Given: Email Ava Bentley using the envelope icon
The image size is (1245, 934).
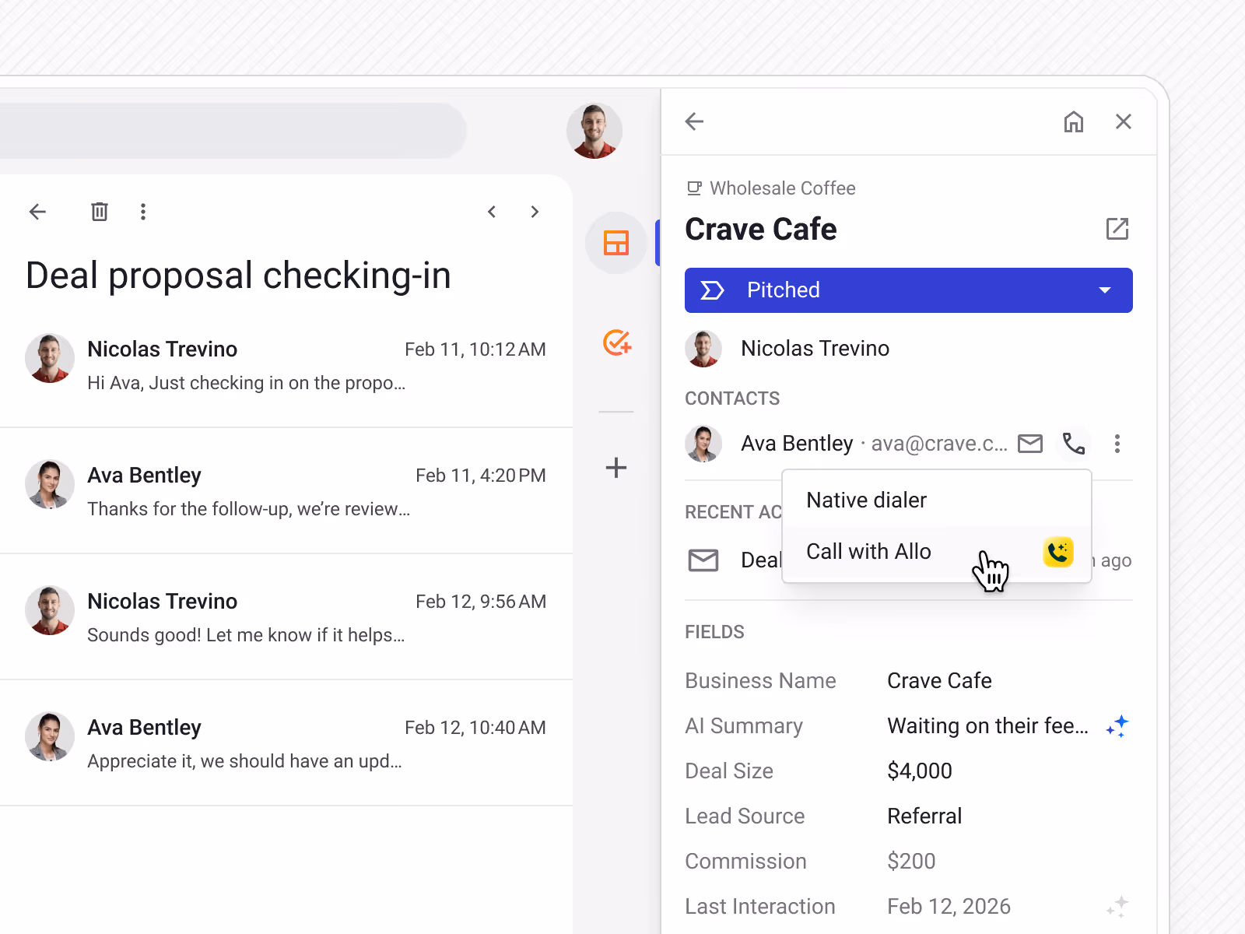Looking at the screenshot, I should coord(1030,444).
